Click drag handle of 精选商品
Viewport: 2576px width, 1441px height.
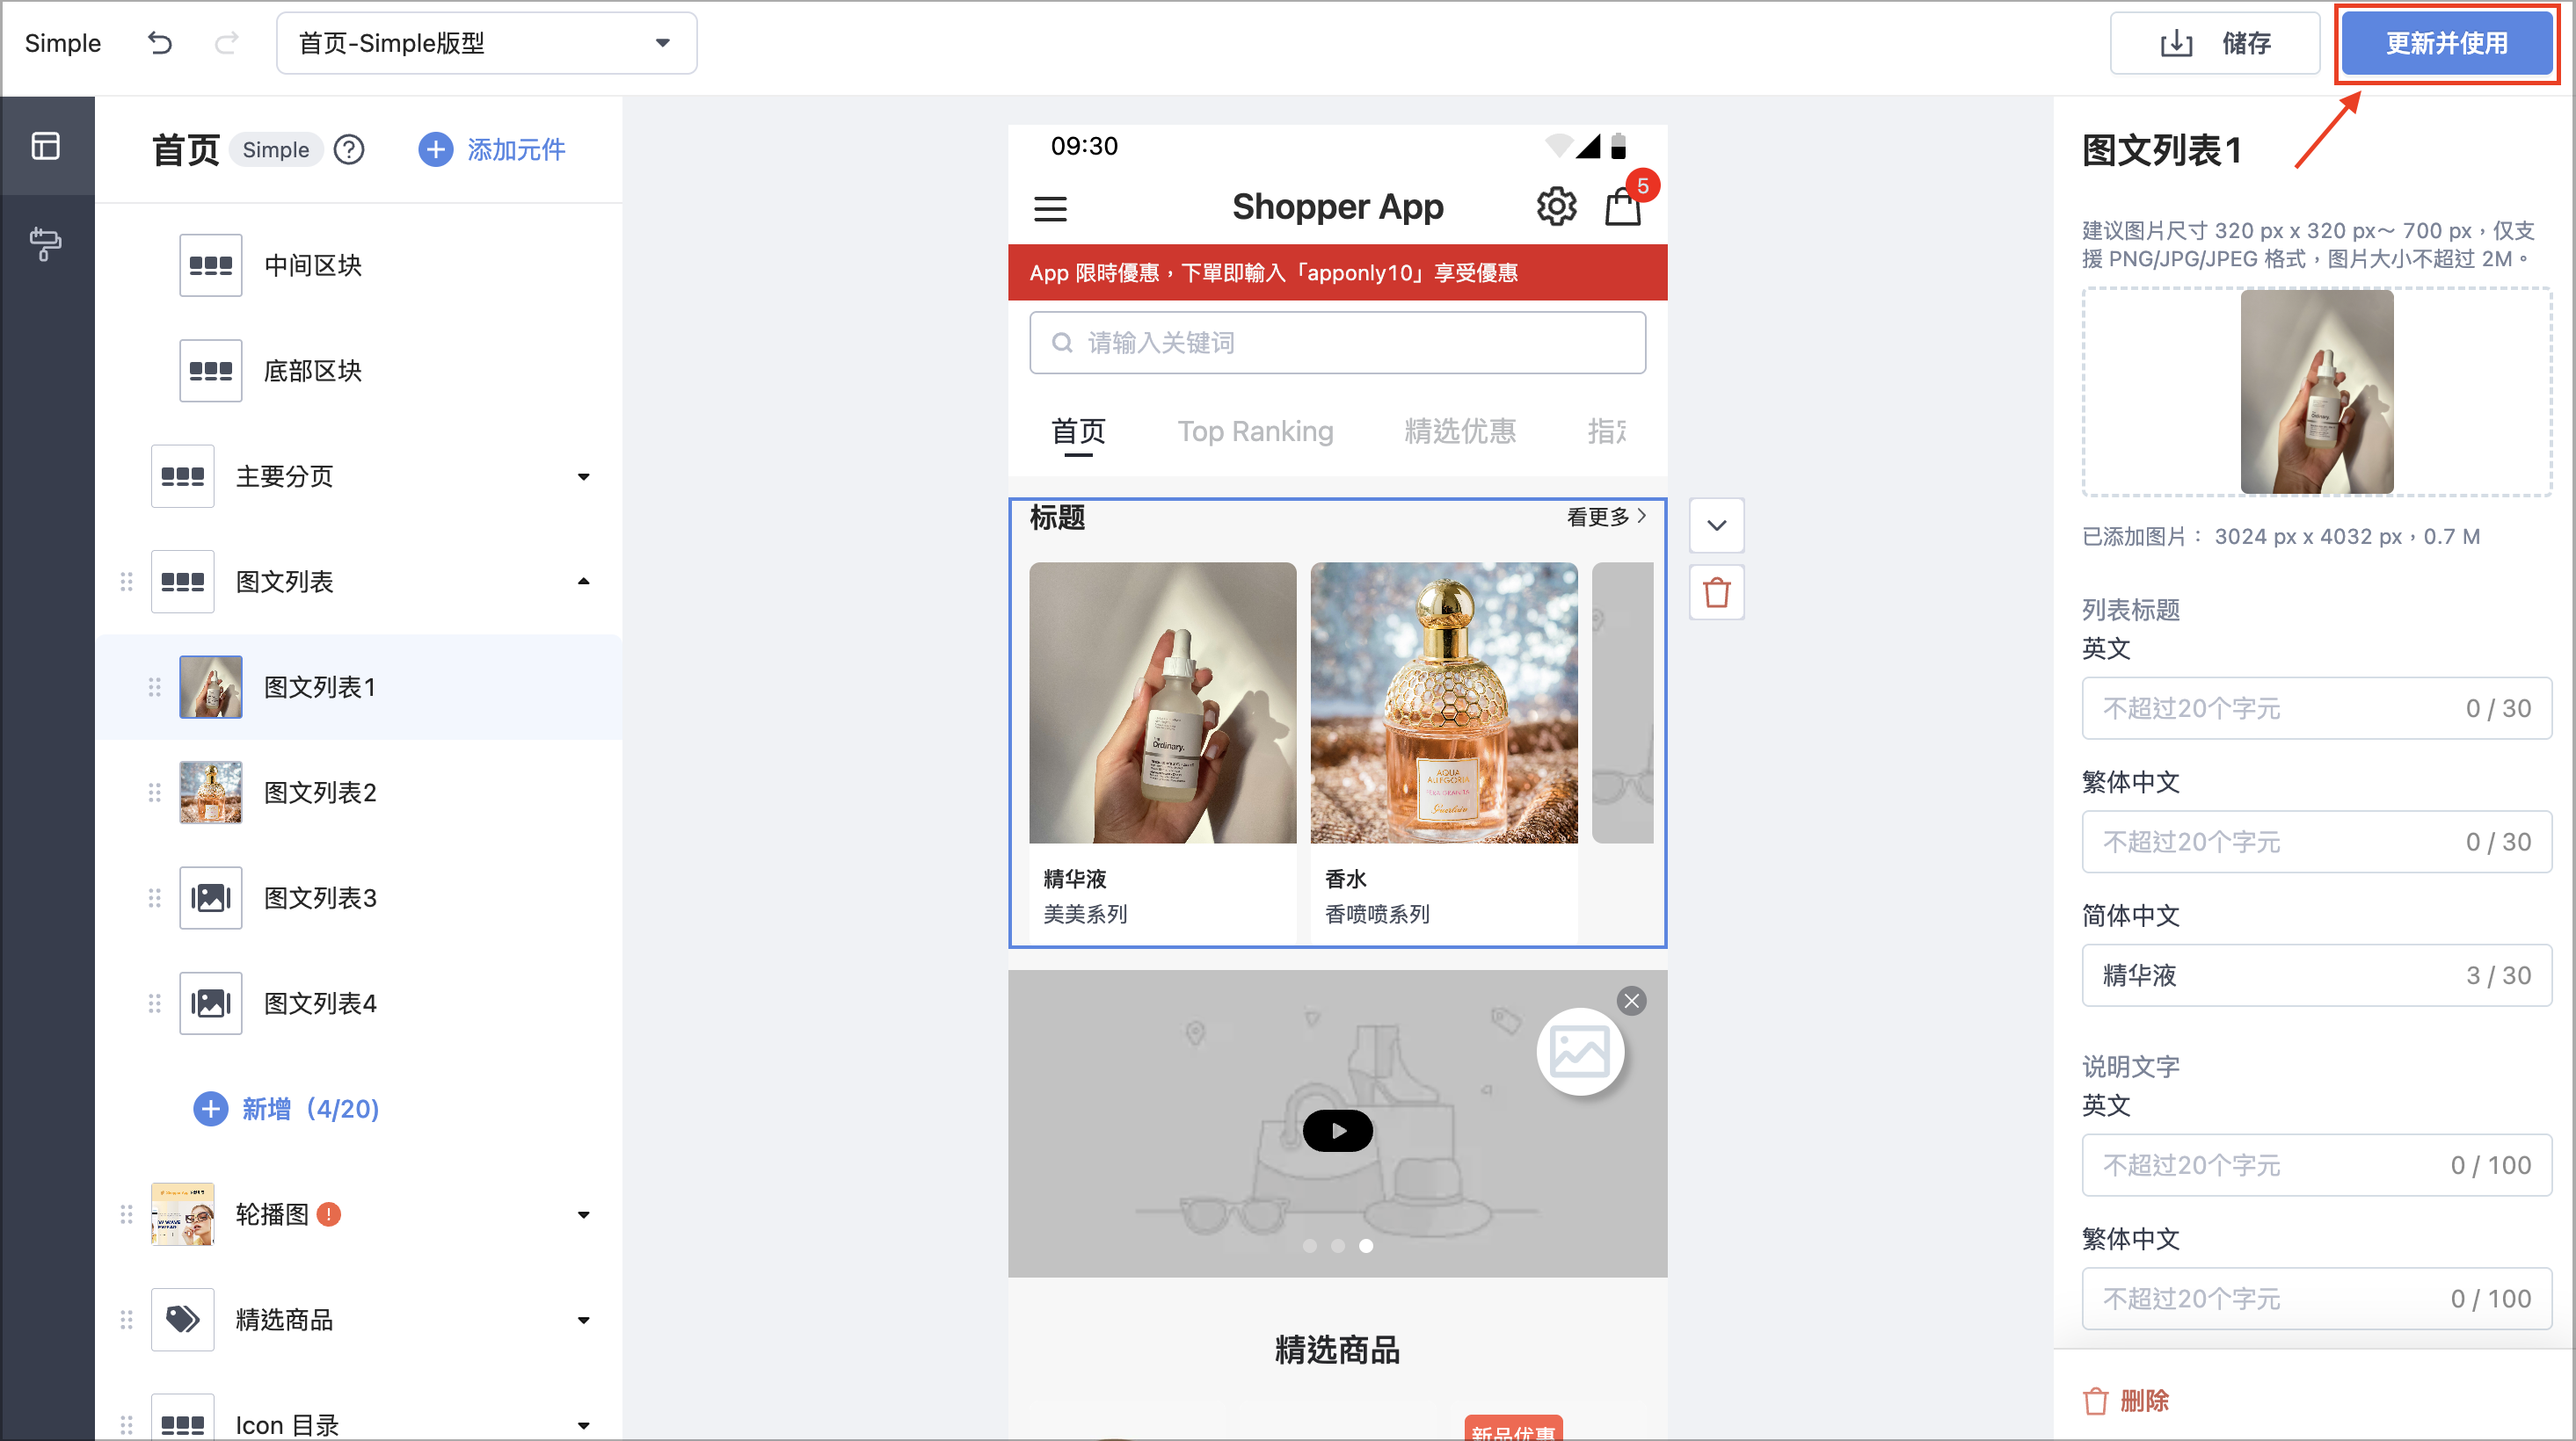[126, 1320]
